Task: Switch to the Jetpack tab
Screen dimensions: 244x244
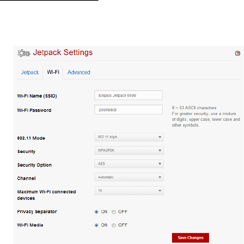Action: [30, 72]
